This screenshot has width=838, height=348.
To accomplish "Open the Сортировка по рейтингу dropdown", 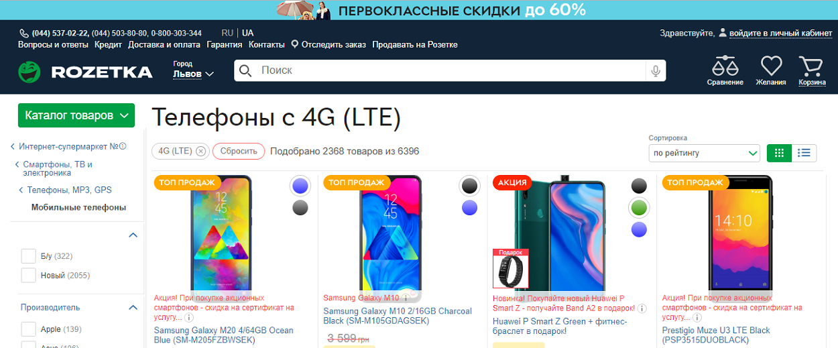I will coord(704,153).
